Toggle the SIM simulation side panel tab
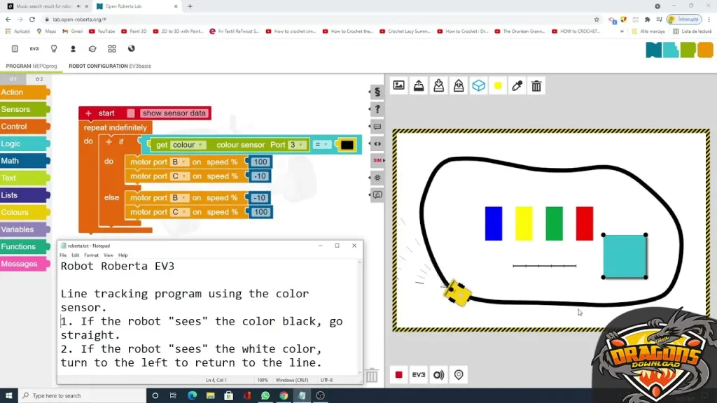The width and height of the screenshot is (717, 403). click(x=377, y=160)
